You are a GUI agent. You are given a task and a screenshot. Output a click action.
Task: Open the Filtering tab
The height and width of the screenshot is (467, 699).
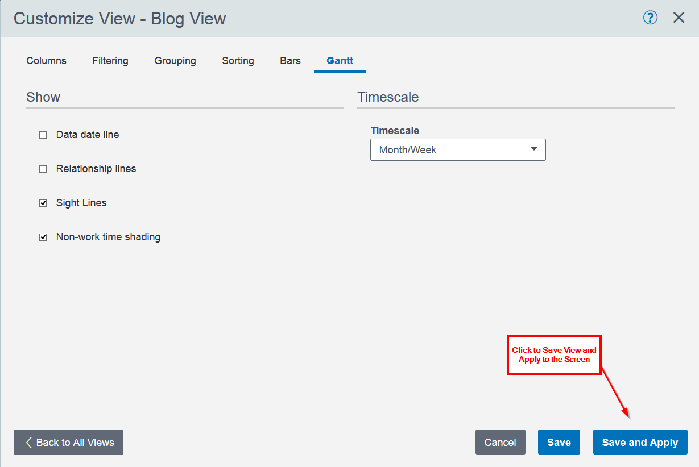pos(110,61)
